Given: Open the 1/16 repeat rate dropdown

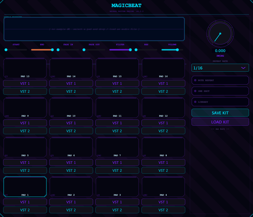Looking at the screenshot, I should coord(220,68).
